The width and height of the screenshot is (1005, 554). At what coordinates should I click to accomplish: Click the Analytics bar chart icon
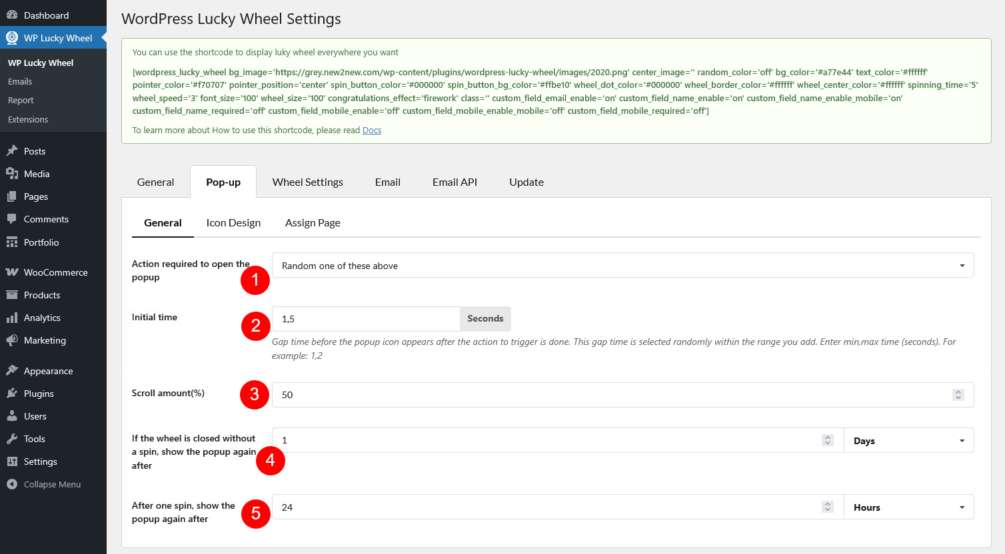pyautogui.click(x=12, y=318)
